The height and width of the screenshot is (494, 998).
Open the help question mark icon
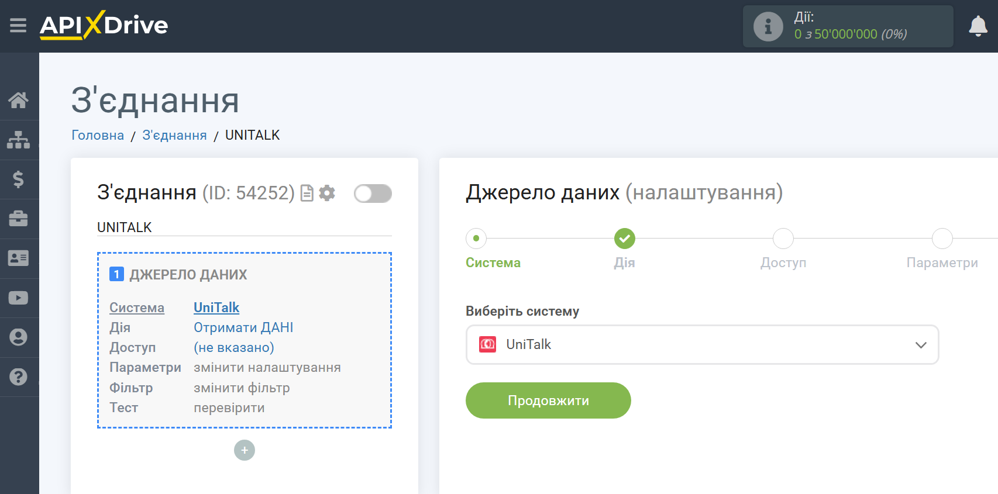[18, 376]
